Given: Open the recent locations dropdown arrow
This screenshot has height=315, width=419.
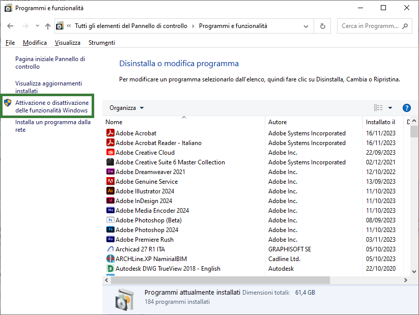Looking at the screenshot, I should point(37,26).
